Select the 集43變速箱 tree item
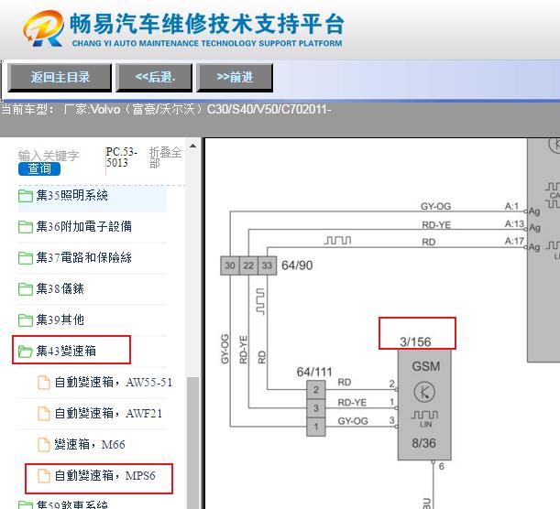Image resolution: width=560 pixels, height=509 pixels. click(66, 351)
